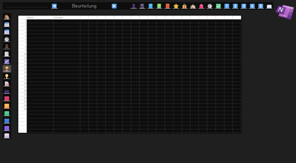Click the chair icon in the sidebar
Image resolution: width=296 pixels, height=163 pixels.
[7, 47]
